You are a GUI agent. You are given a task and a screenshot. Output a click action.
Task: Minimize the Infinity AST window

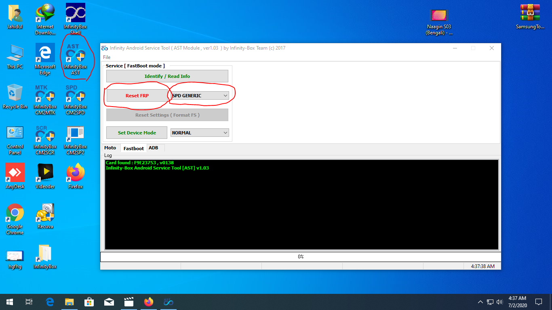(x=455, y=48)
